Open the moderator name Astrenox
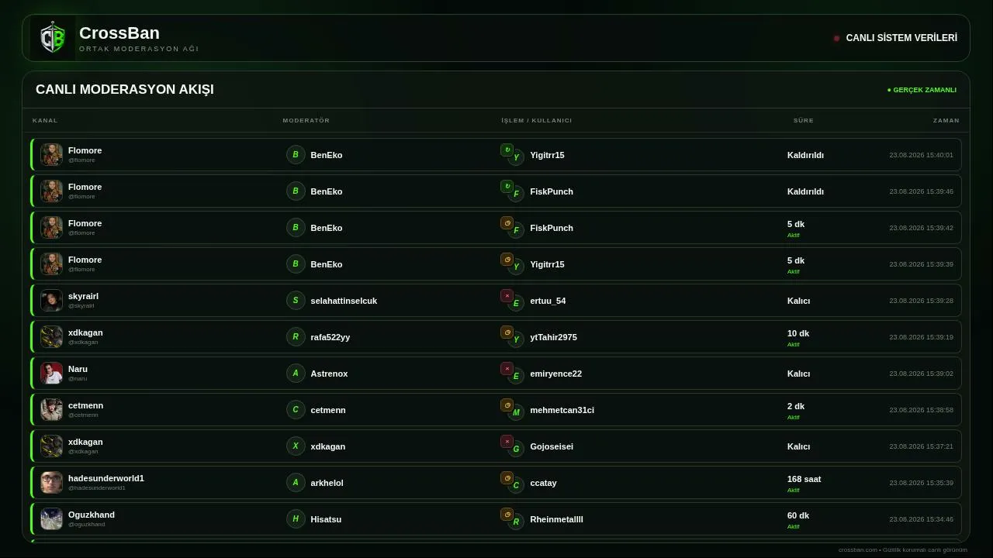The height and width of the screenshot is (558, 993). 329,374
